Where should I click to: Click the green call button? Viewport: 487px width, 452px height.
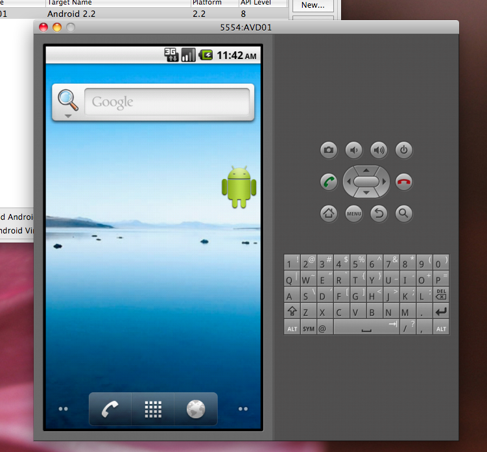tap(329, 182)
